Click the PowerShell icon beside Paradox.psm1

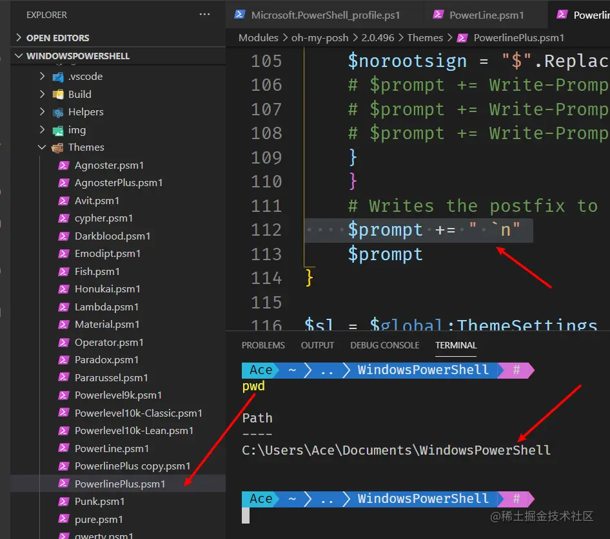pyautogui.click(x=63, y=360)
